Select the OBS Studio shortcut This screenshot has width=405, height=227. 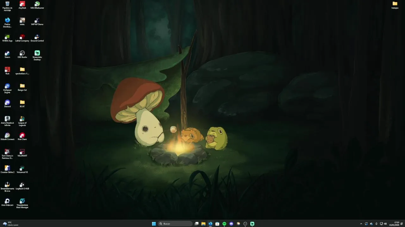(x=22, y=54)
